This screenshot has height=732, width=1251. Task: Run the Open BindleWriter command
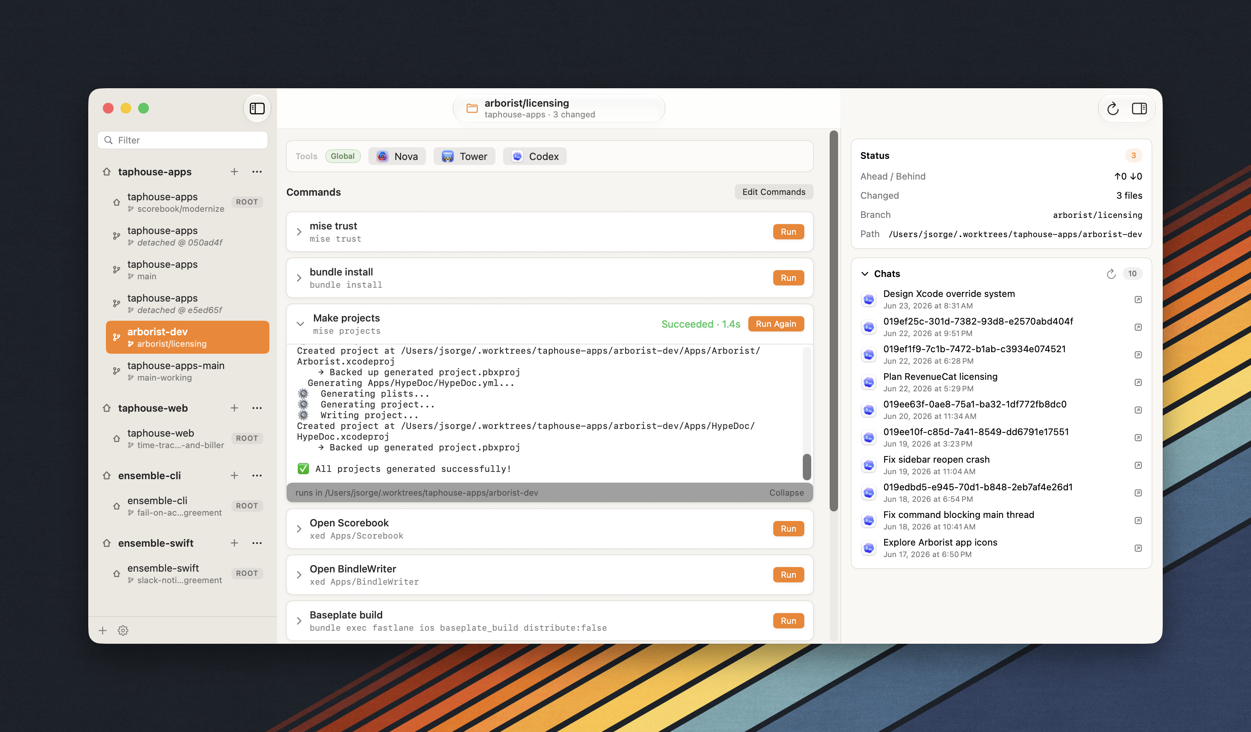tap(788, 575)
